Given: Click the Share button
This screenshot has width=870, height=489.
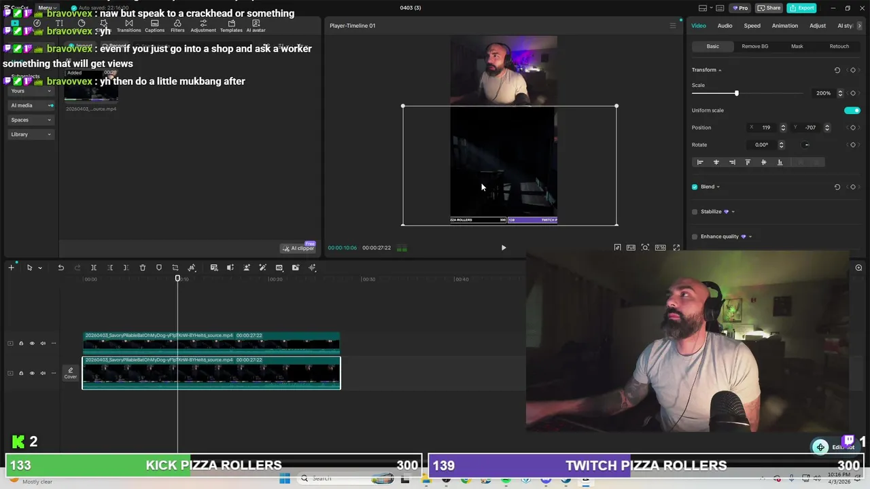Looking at the screenshot, I should point(769,8).
